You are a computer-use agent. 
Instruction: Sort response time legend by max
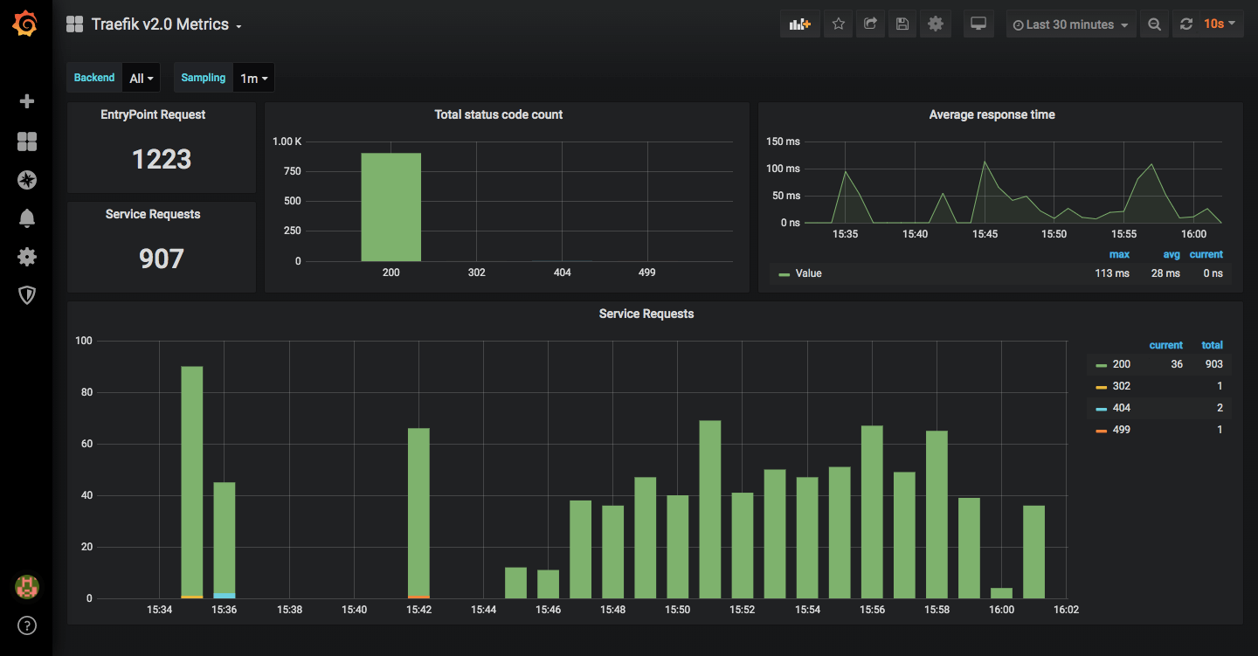point(1119,254)
